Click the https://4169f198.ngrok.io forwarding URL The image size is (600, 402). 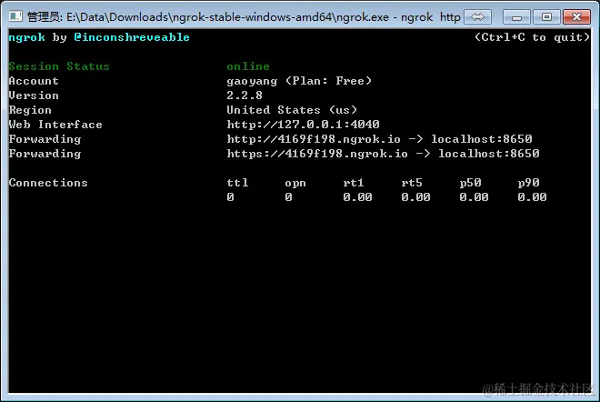click(x=317, y=154)
